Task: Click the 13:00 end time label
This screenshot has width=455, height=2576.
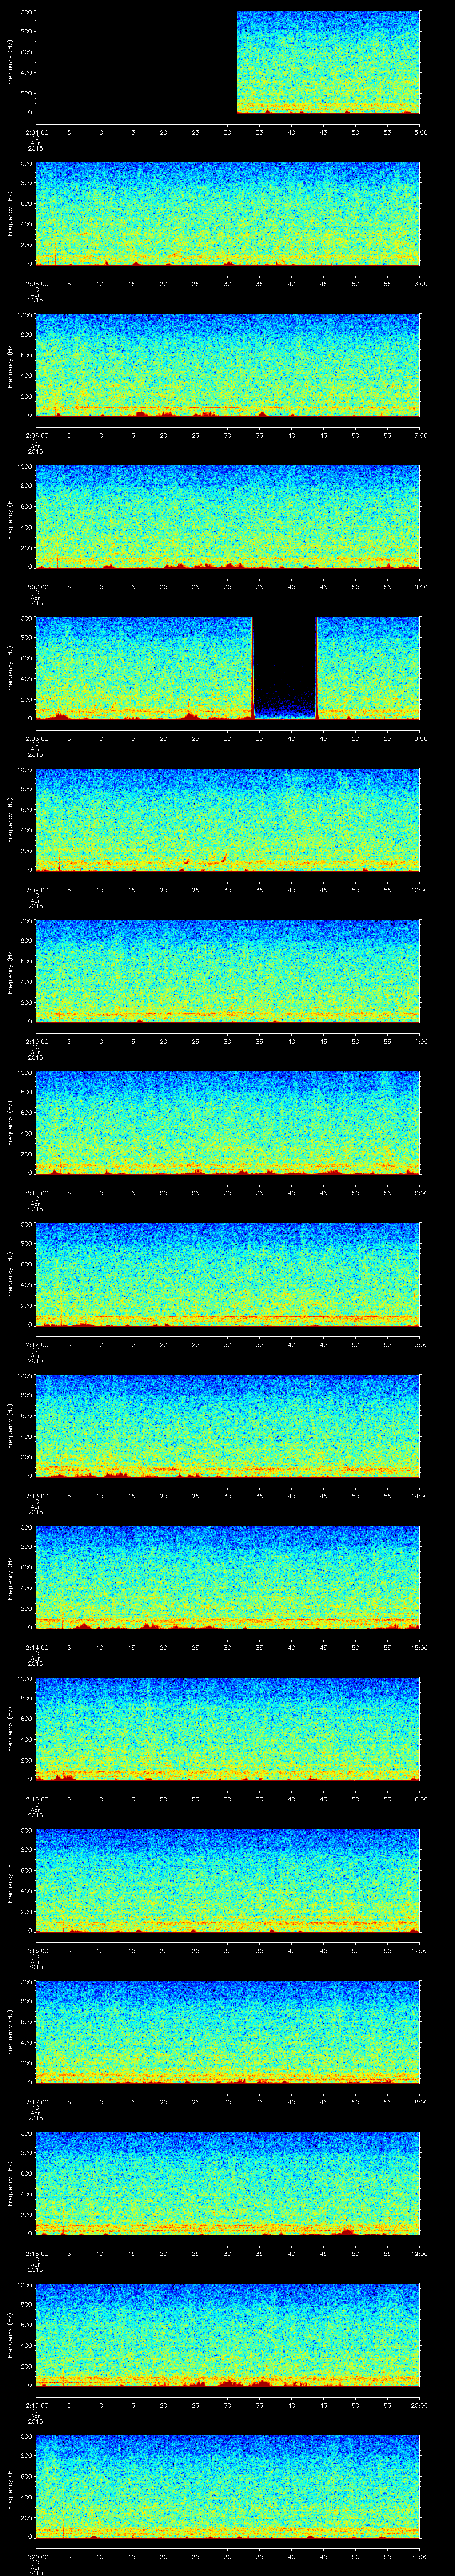Action: click(x=420, y=1344)
